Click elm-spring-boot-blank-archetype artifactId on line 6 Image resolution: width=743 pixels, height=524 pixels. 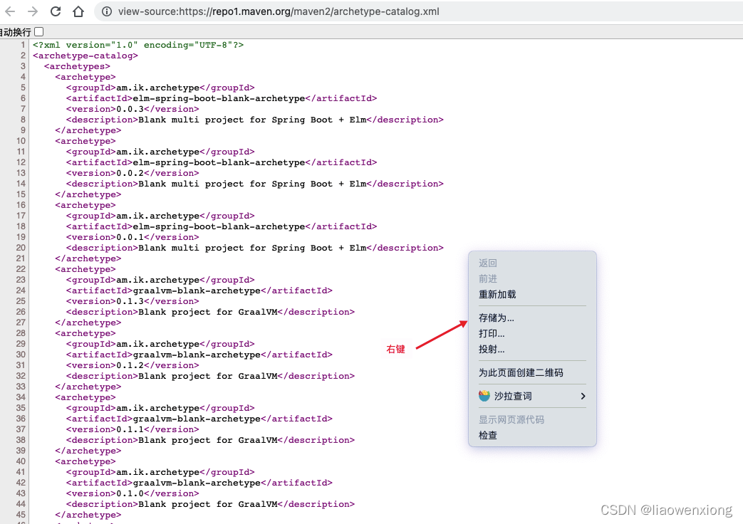pos(222,98)
